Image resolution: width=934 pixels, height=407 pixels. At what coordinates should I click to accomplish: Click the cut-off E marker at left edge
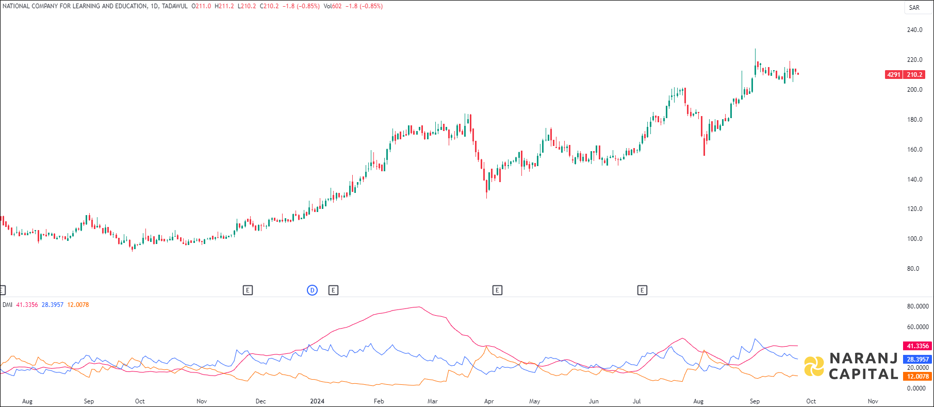[x=2, y=290]
